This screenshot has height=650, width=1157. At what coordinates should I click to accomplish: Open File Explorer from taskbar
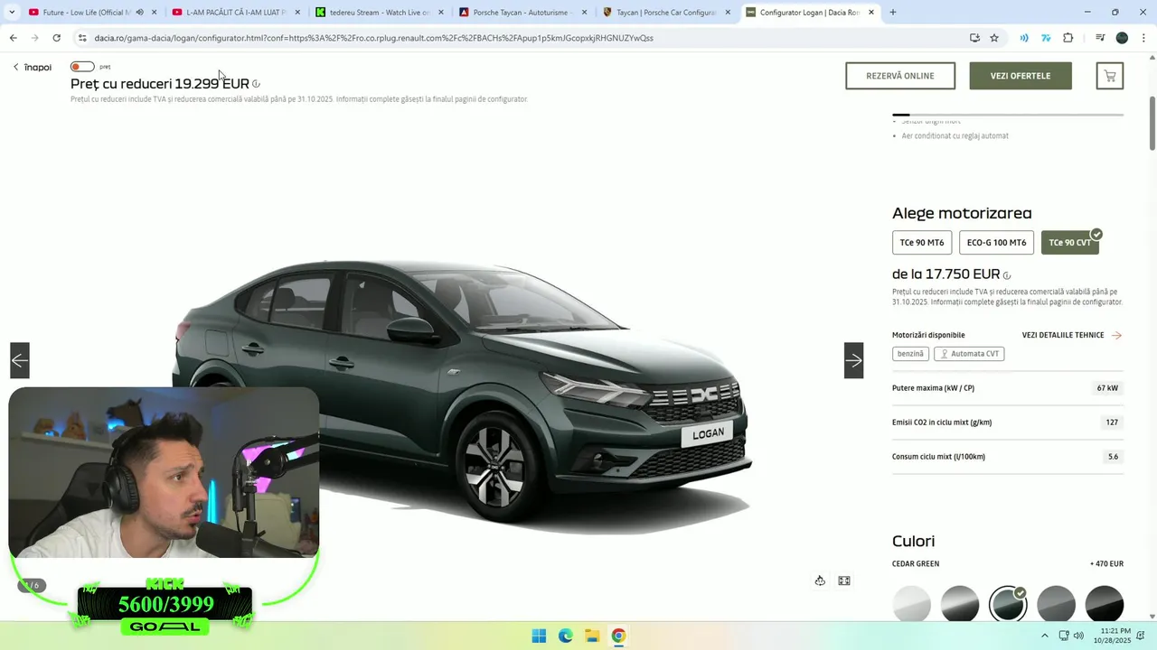point(592,636)
